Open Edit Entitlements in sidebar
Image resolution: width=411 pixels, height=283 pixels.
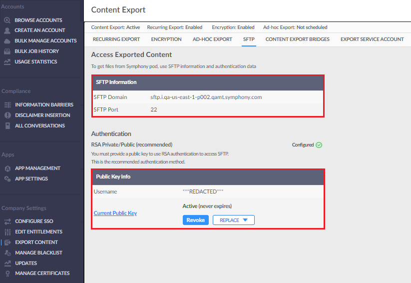pyautogui.click(x=38, y=232)
